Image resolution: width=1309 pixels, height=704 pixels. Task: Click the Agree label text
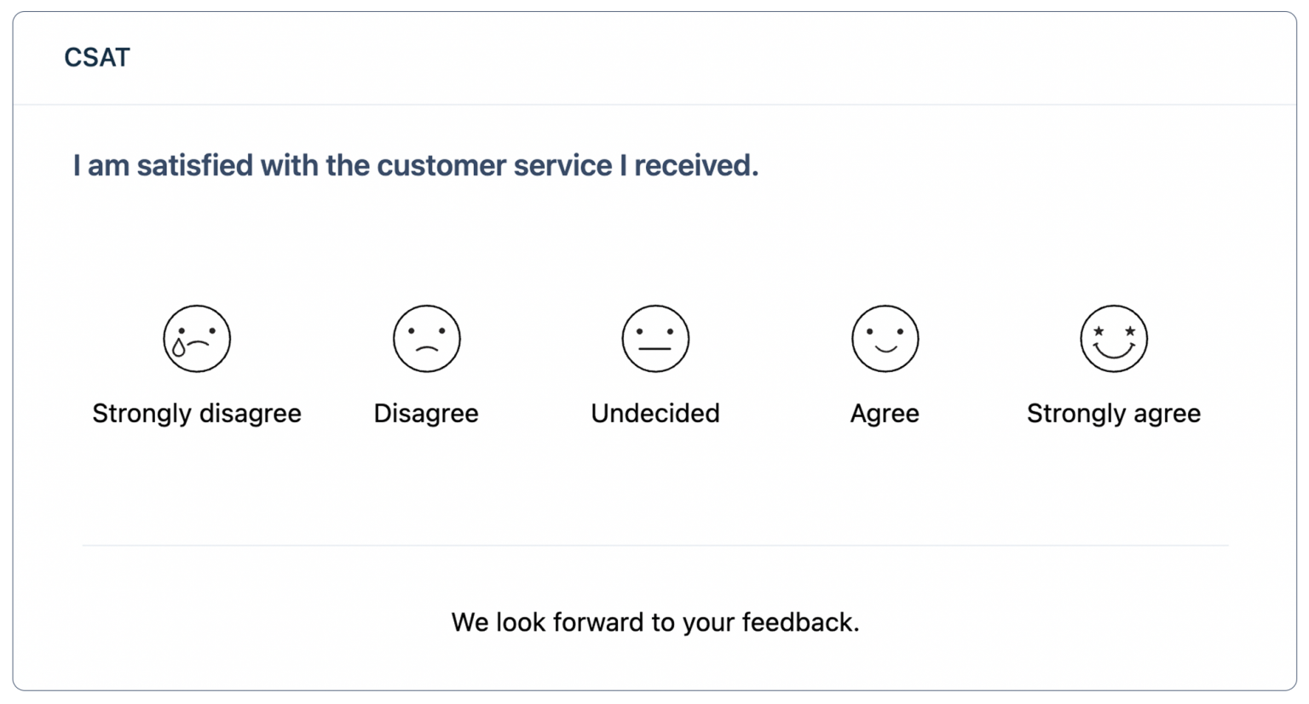(x=885, y=413)
